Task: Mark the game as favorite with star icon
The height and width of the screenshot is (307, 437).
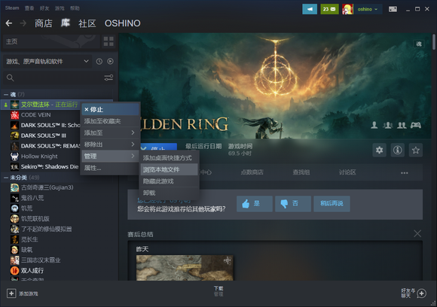Action: coord(416,150)
